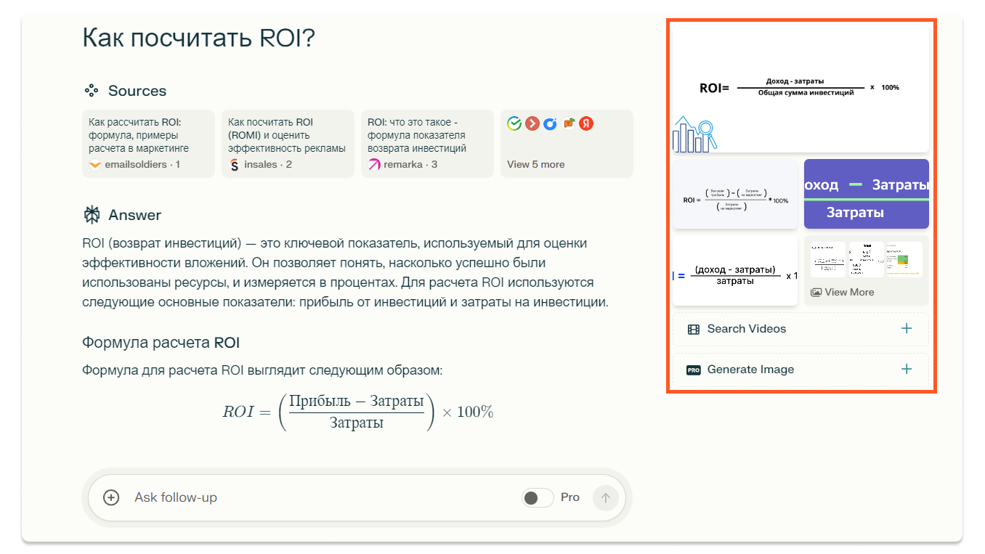Expand Search Videos with plus sign

click(x=907, y=329)
